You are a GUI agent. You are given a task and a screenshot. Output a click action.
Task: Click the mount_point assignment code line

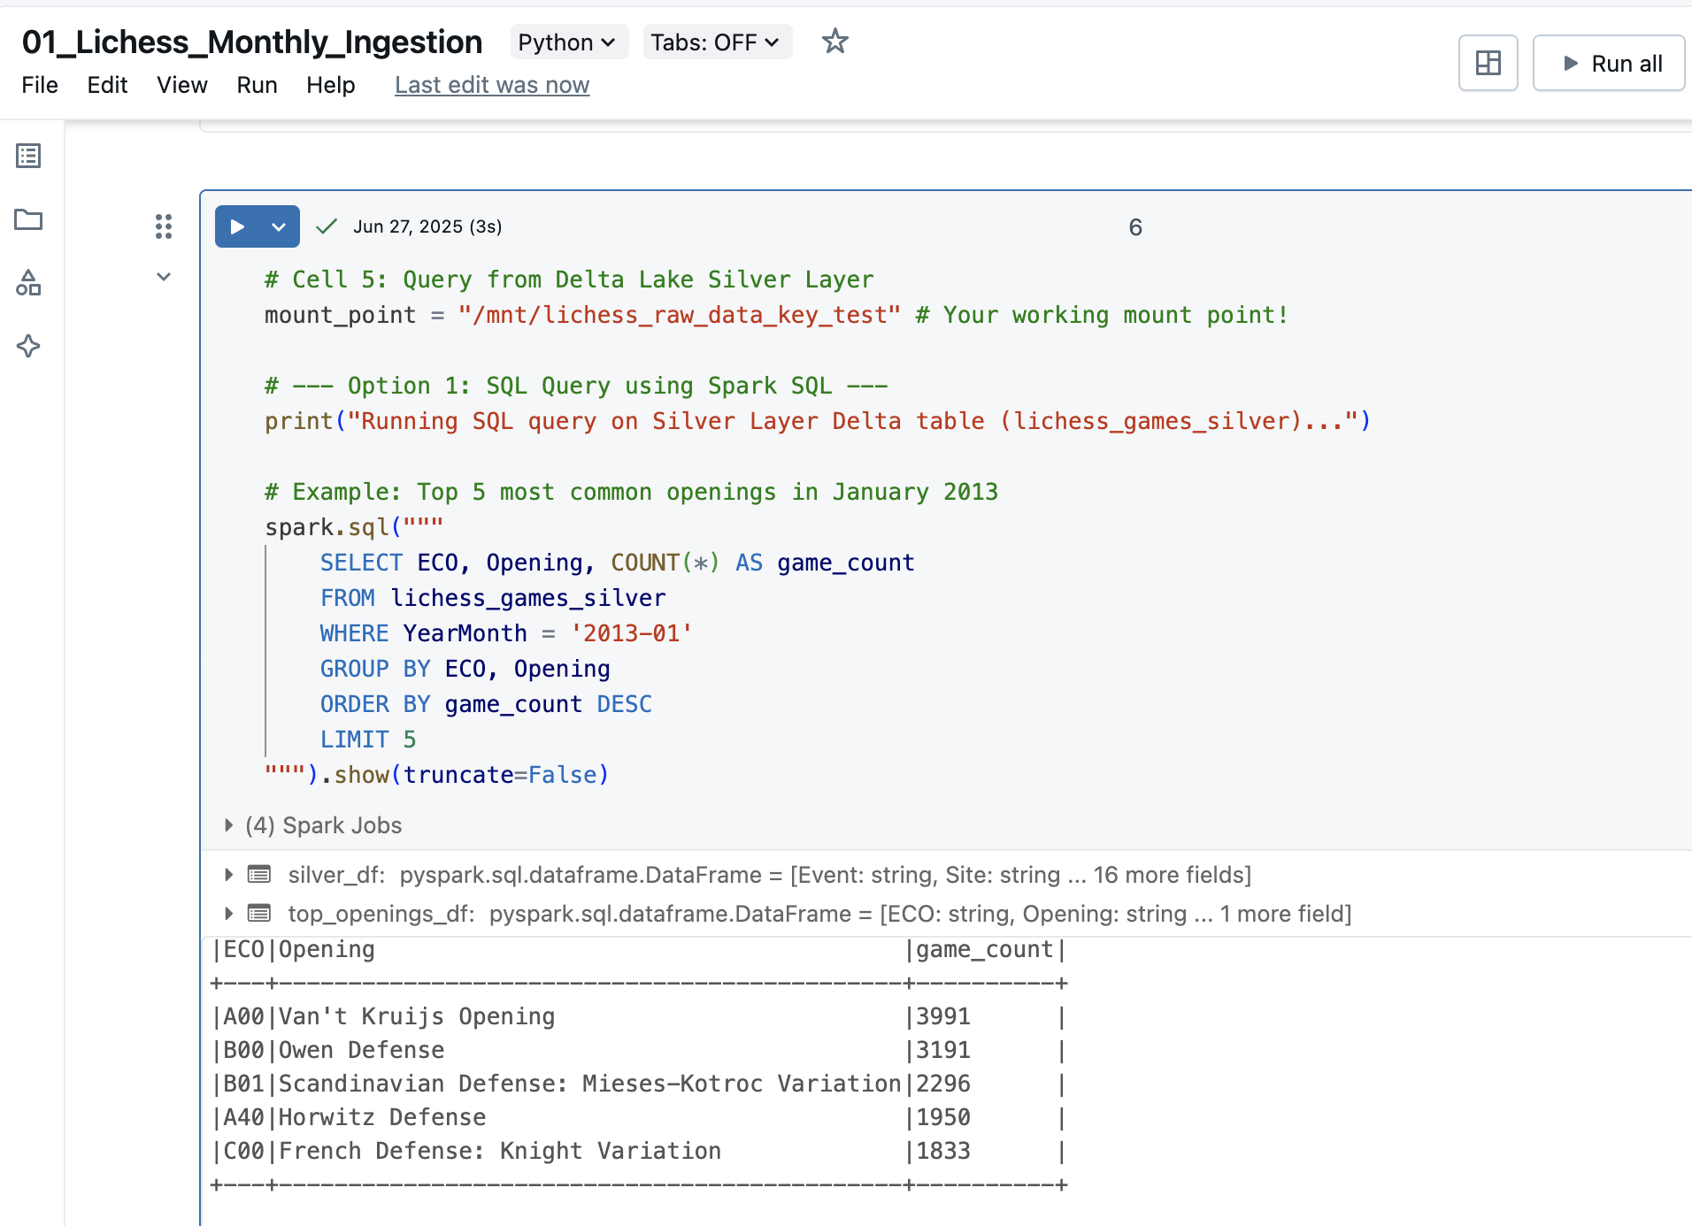click(776, 315)
